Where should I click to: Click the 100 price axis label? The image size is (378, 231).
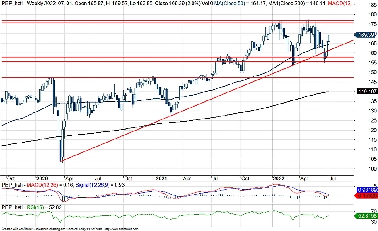(x=373, y=169)
